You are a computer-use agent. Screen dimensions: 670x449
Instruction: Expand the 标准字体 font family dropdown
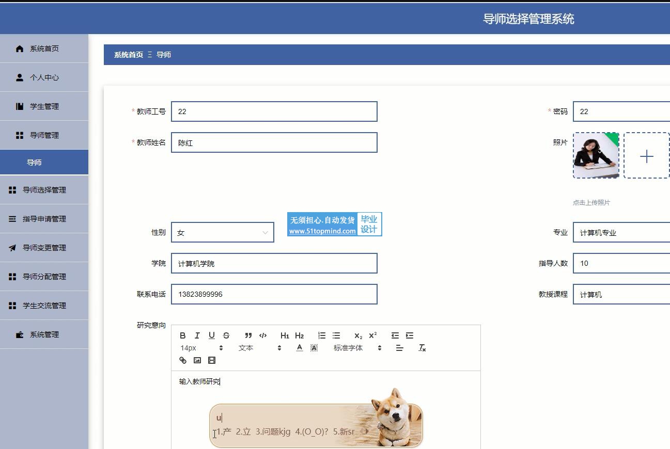(x=357, y=348)
